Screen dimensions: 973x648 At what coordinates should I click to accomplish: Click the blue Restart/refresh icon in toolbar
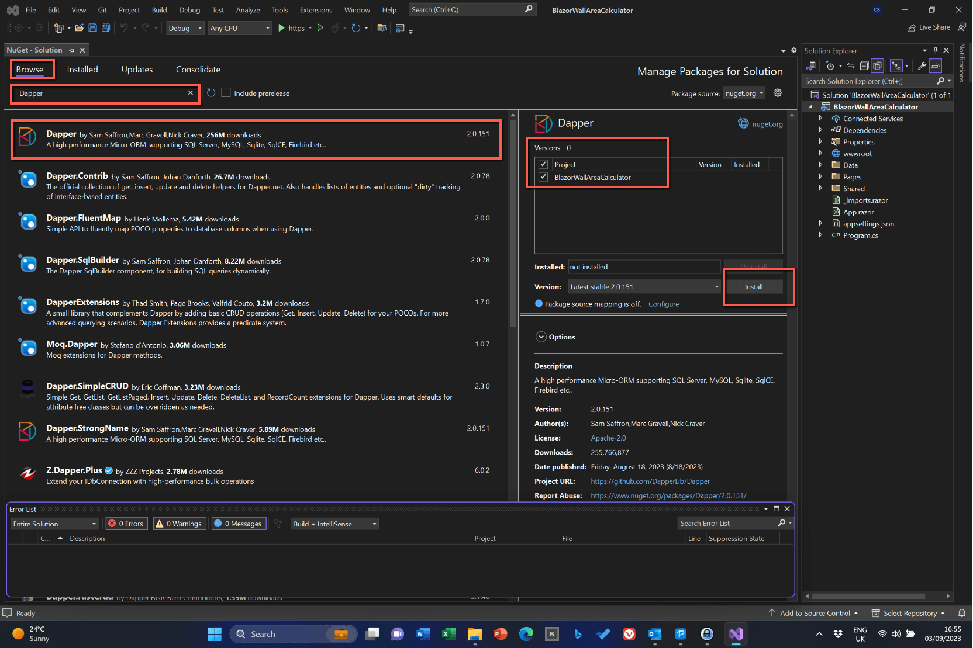356,27
